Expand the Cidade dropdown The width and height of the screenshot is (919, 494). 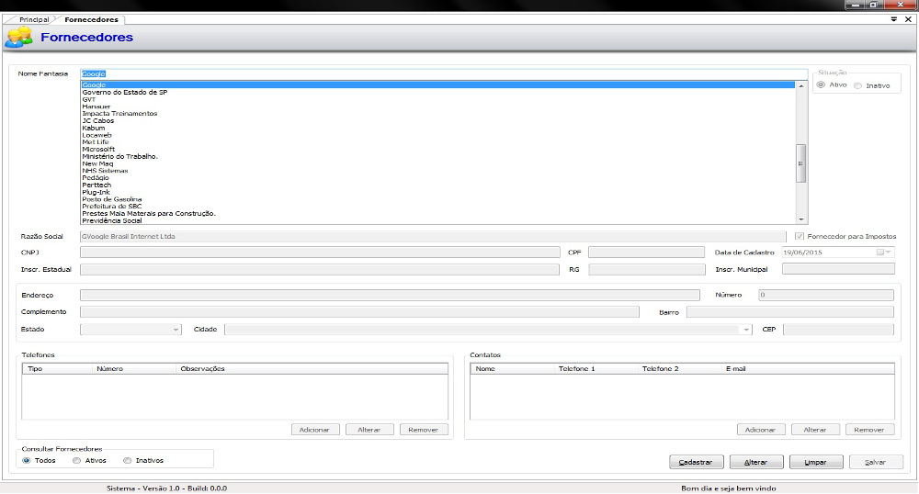click(746, 329)
